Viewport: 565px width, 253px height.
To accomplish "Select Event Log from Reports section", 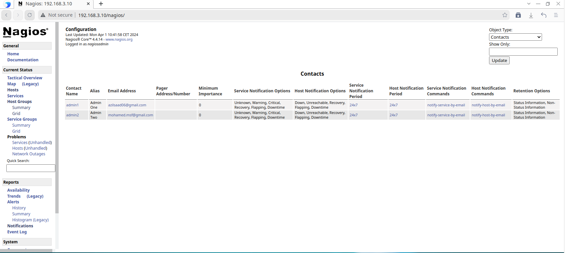I will click(x=17, y=232).
